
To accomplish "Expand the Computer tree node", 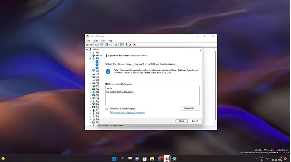I will point(90,71).
